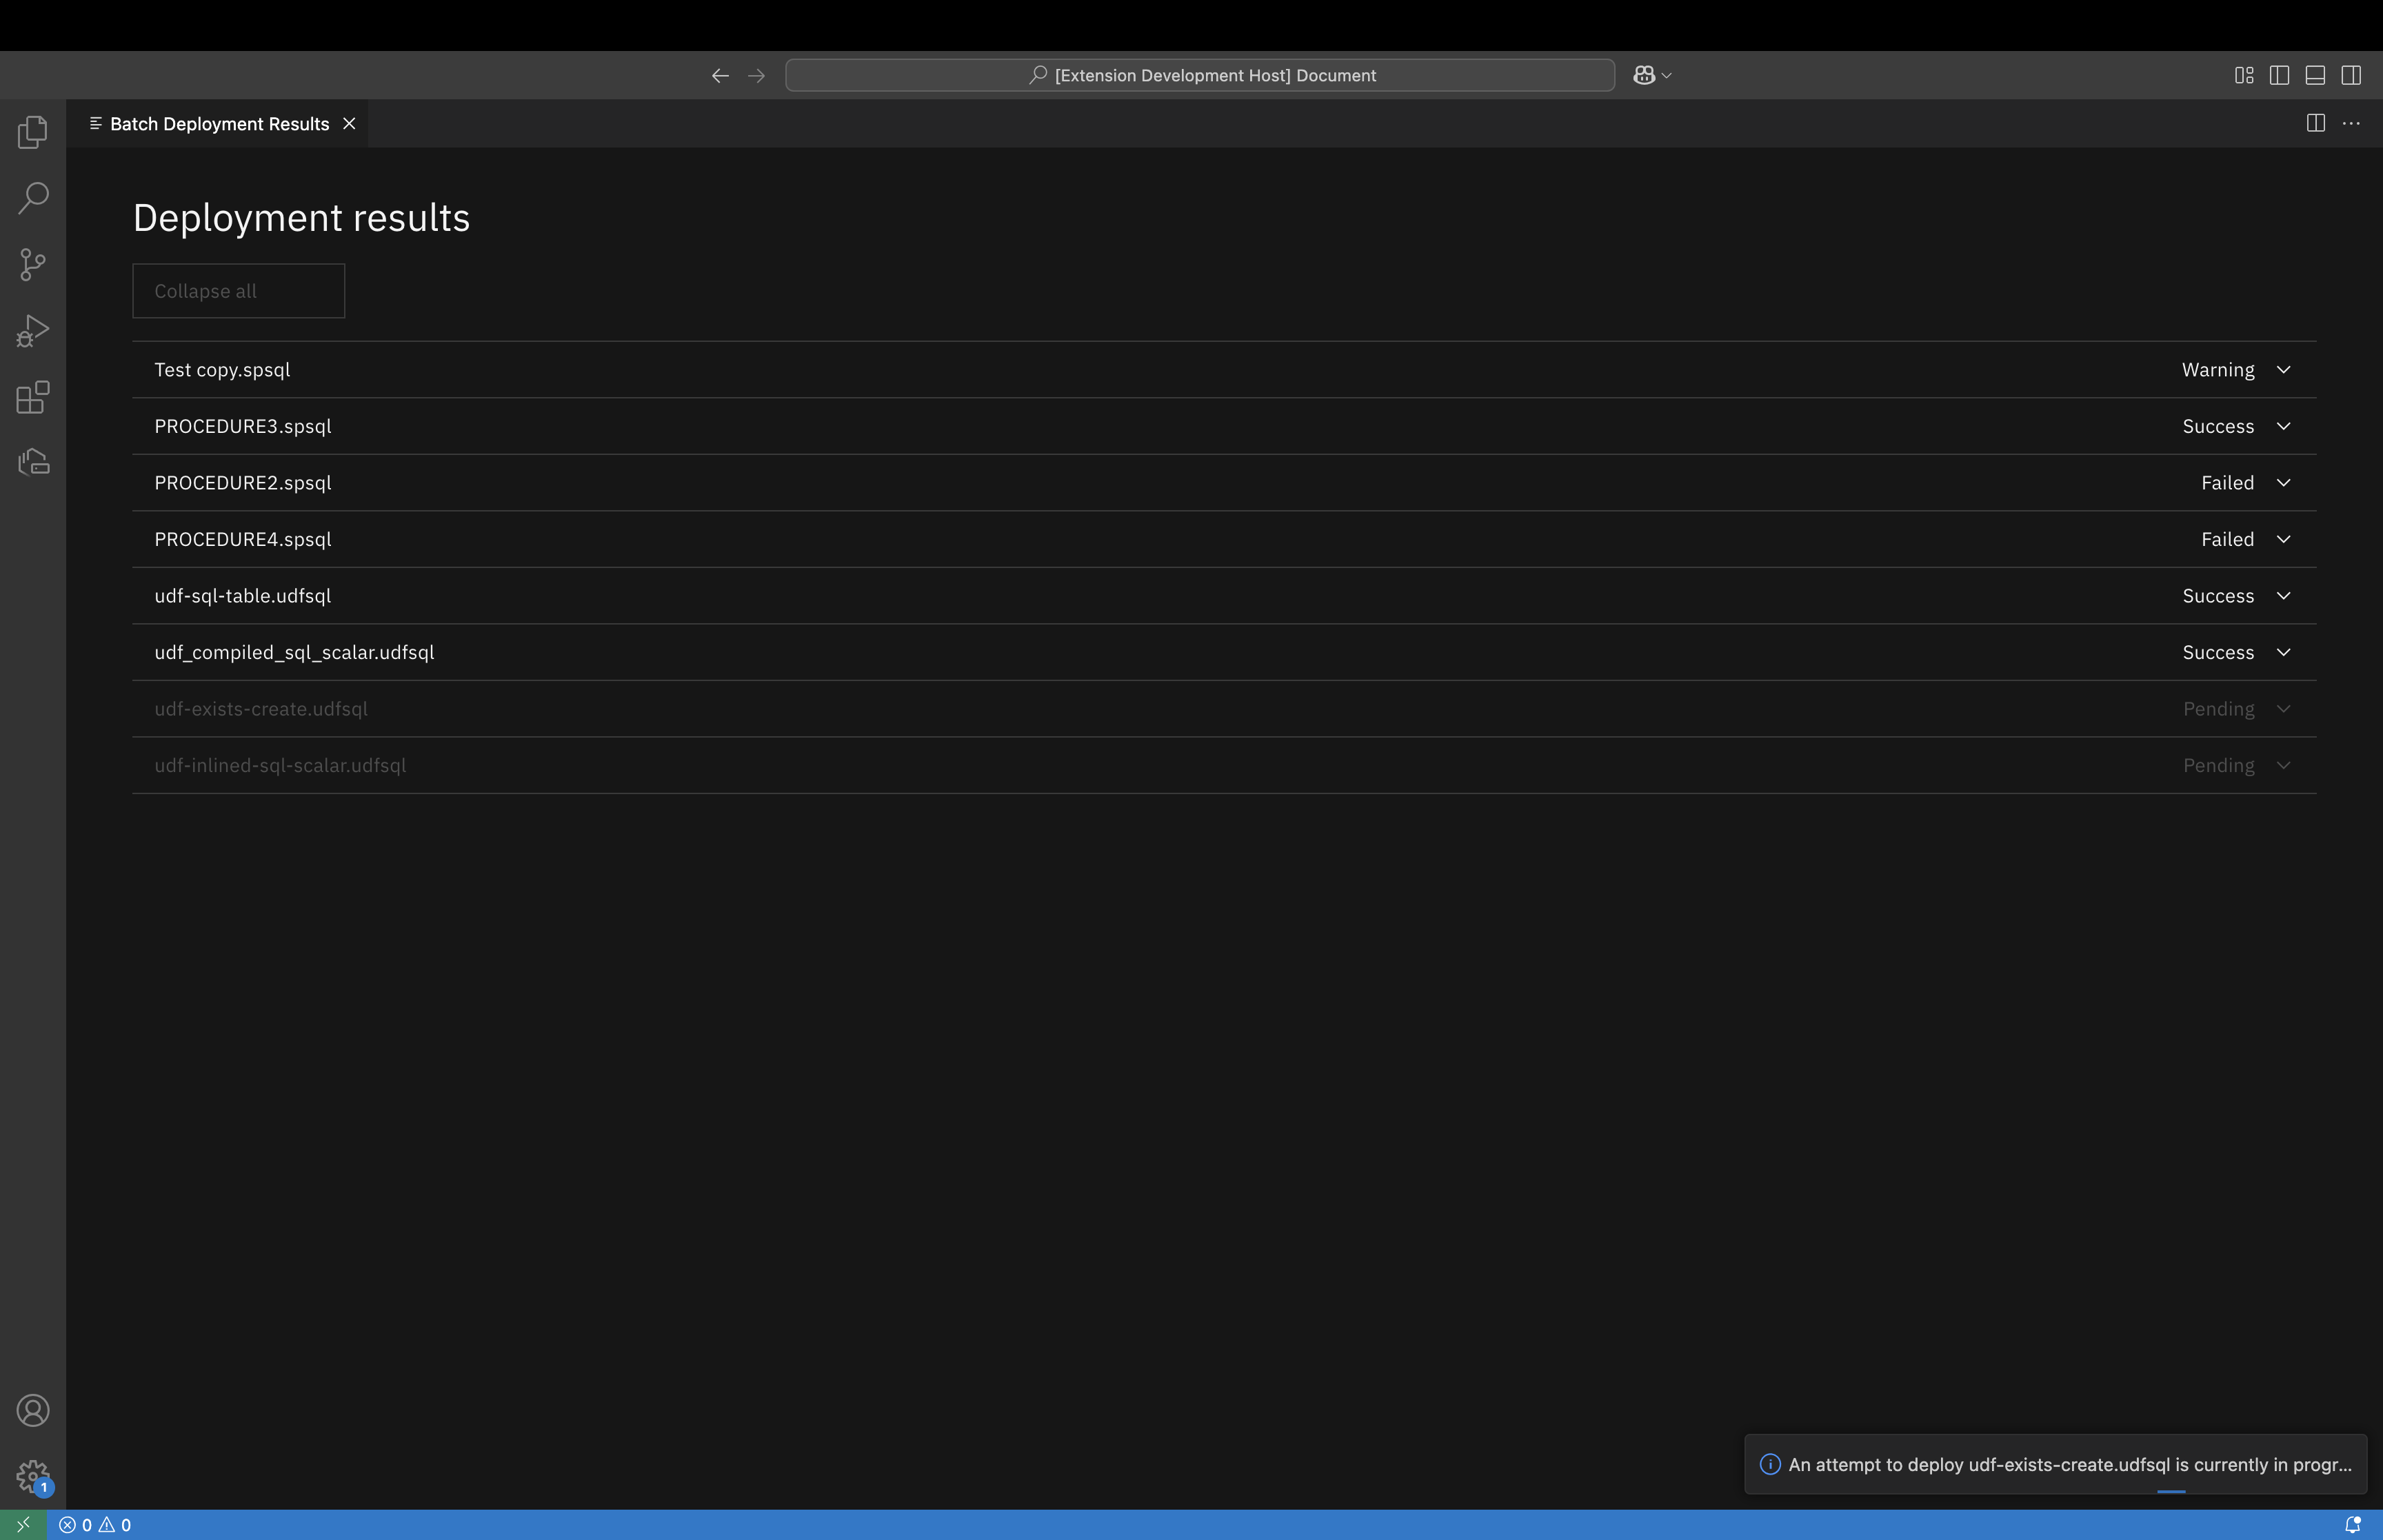Open Run and Debug view

tap(33, 331)
